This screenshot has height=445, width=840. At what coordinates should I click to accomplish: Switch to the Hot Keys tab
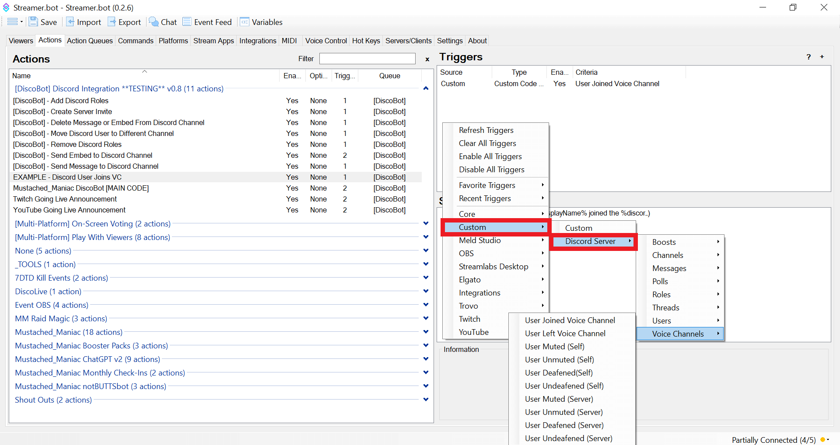tap(366, 41)
